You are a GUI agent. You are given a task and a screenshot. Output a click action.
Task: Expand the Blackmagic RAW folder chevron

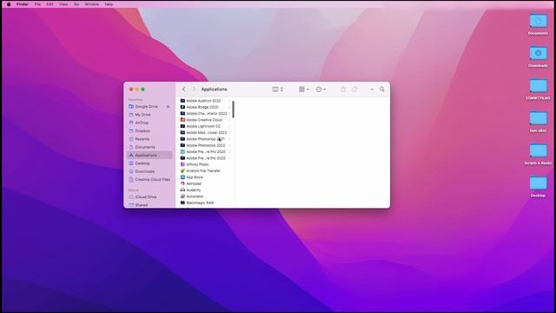point(229,203)
